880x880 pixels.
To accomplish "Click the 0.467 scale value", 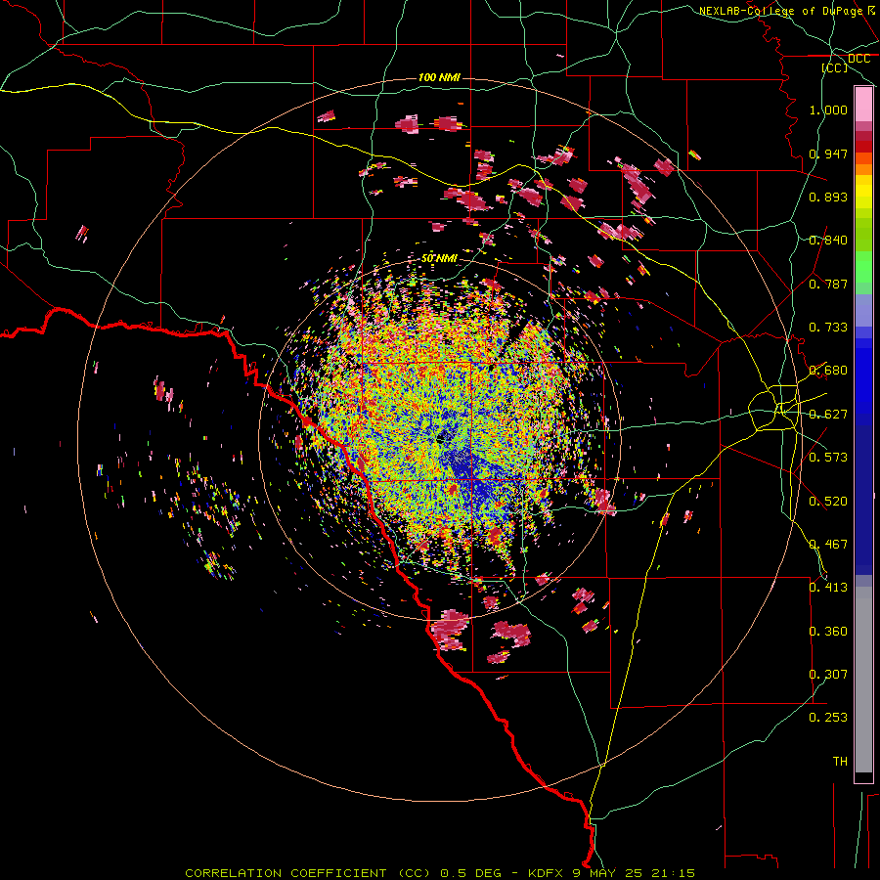I will [x=828, y=545].
